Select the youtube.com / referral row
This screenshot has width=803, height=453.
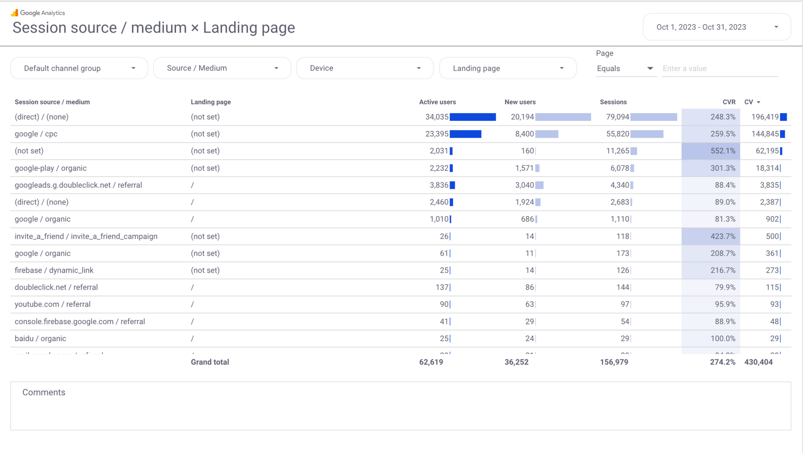coord(52,304)
